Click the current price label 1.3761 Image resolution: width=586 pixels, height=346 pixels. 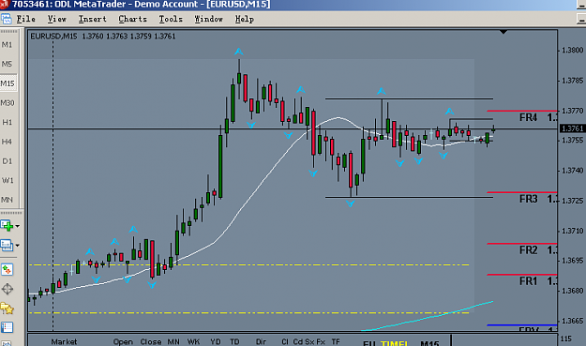(572, 128)
